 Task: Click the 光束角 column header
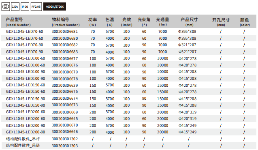pos(144,22)
